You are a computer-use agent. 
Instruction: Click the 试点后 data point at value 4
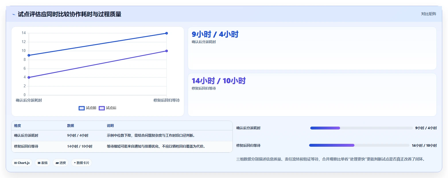click(x=29, y=77)
